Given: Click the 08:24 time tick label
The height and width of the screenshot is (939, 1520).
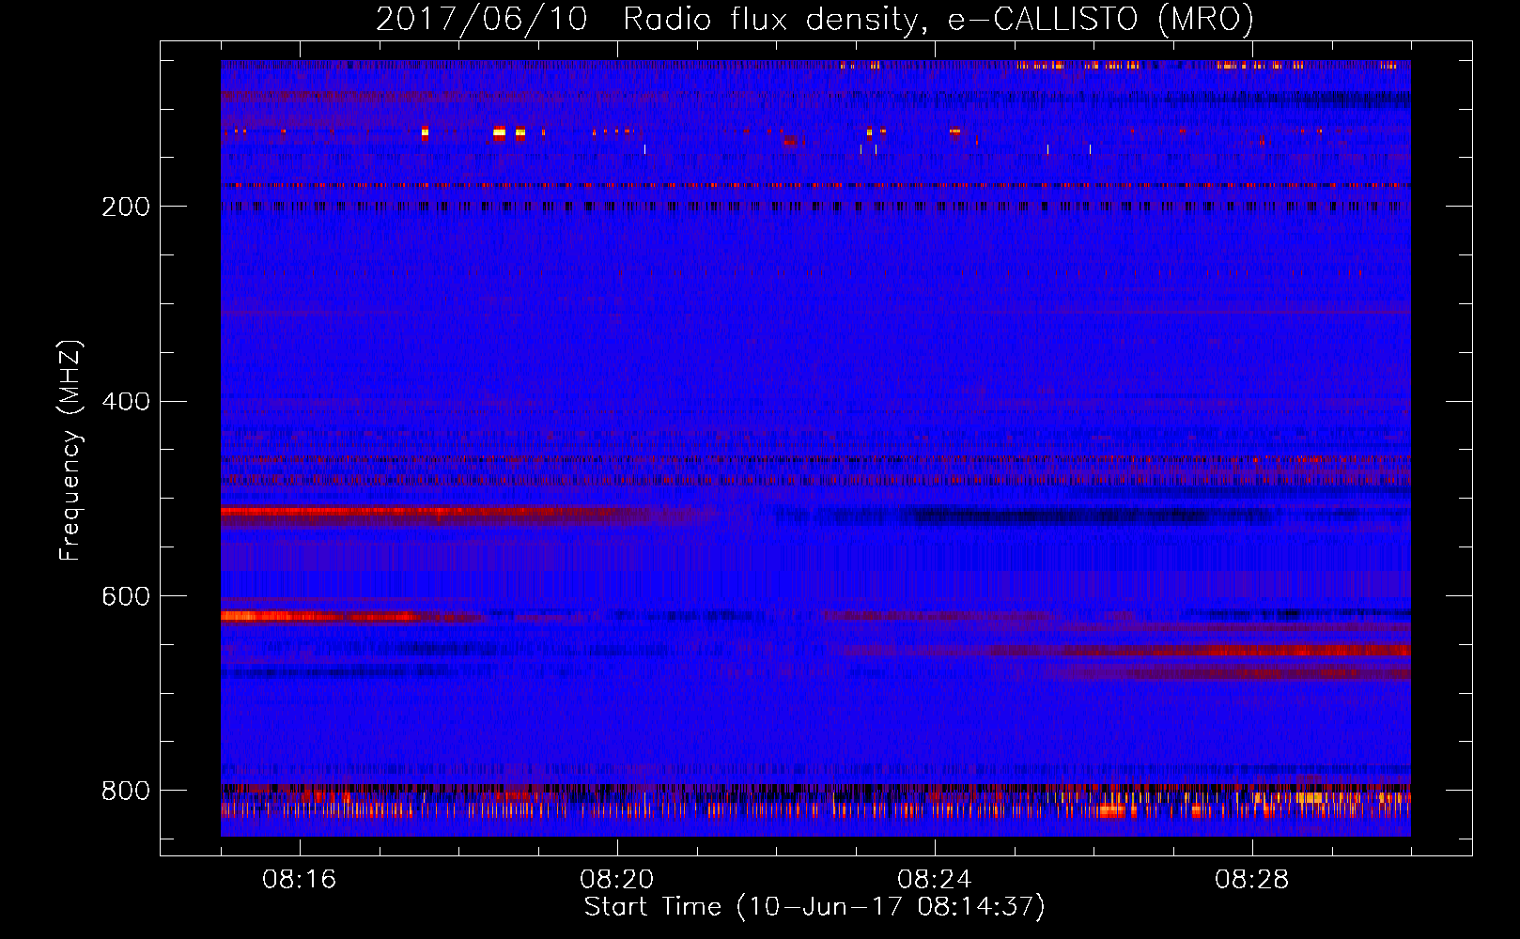Looking at the screenshot, I should pos(935,880).
